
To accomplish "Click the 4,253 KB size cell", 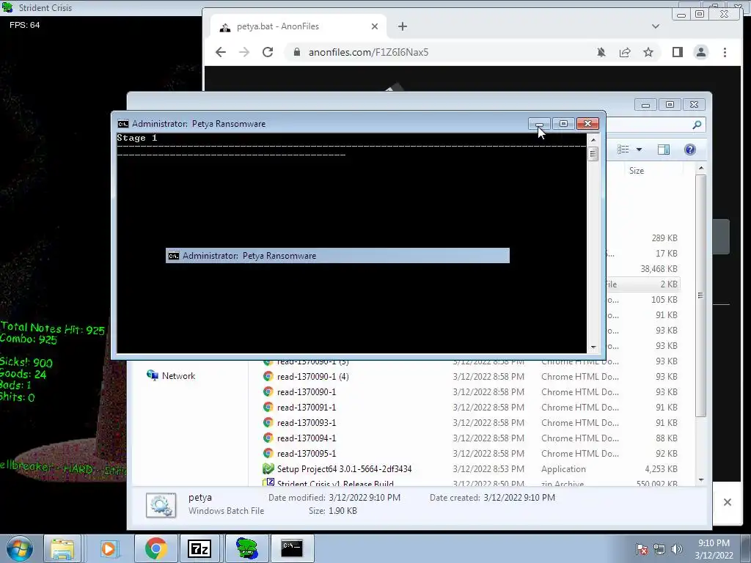I will click(x=661, y=468).
